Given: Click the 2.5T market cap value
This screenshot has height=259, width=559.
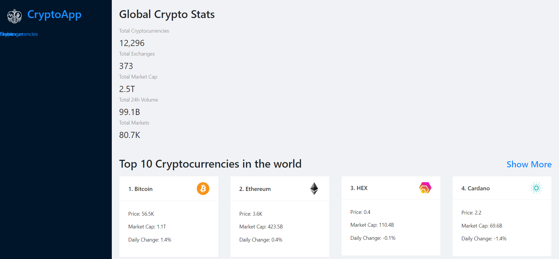Looking at the screenshot, I should click(x=127, y=89).
